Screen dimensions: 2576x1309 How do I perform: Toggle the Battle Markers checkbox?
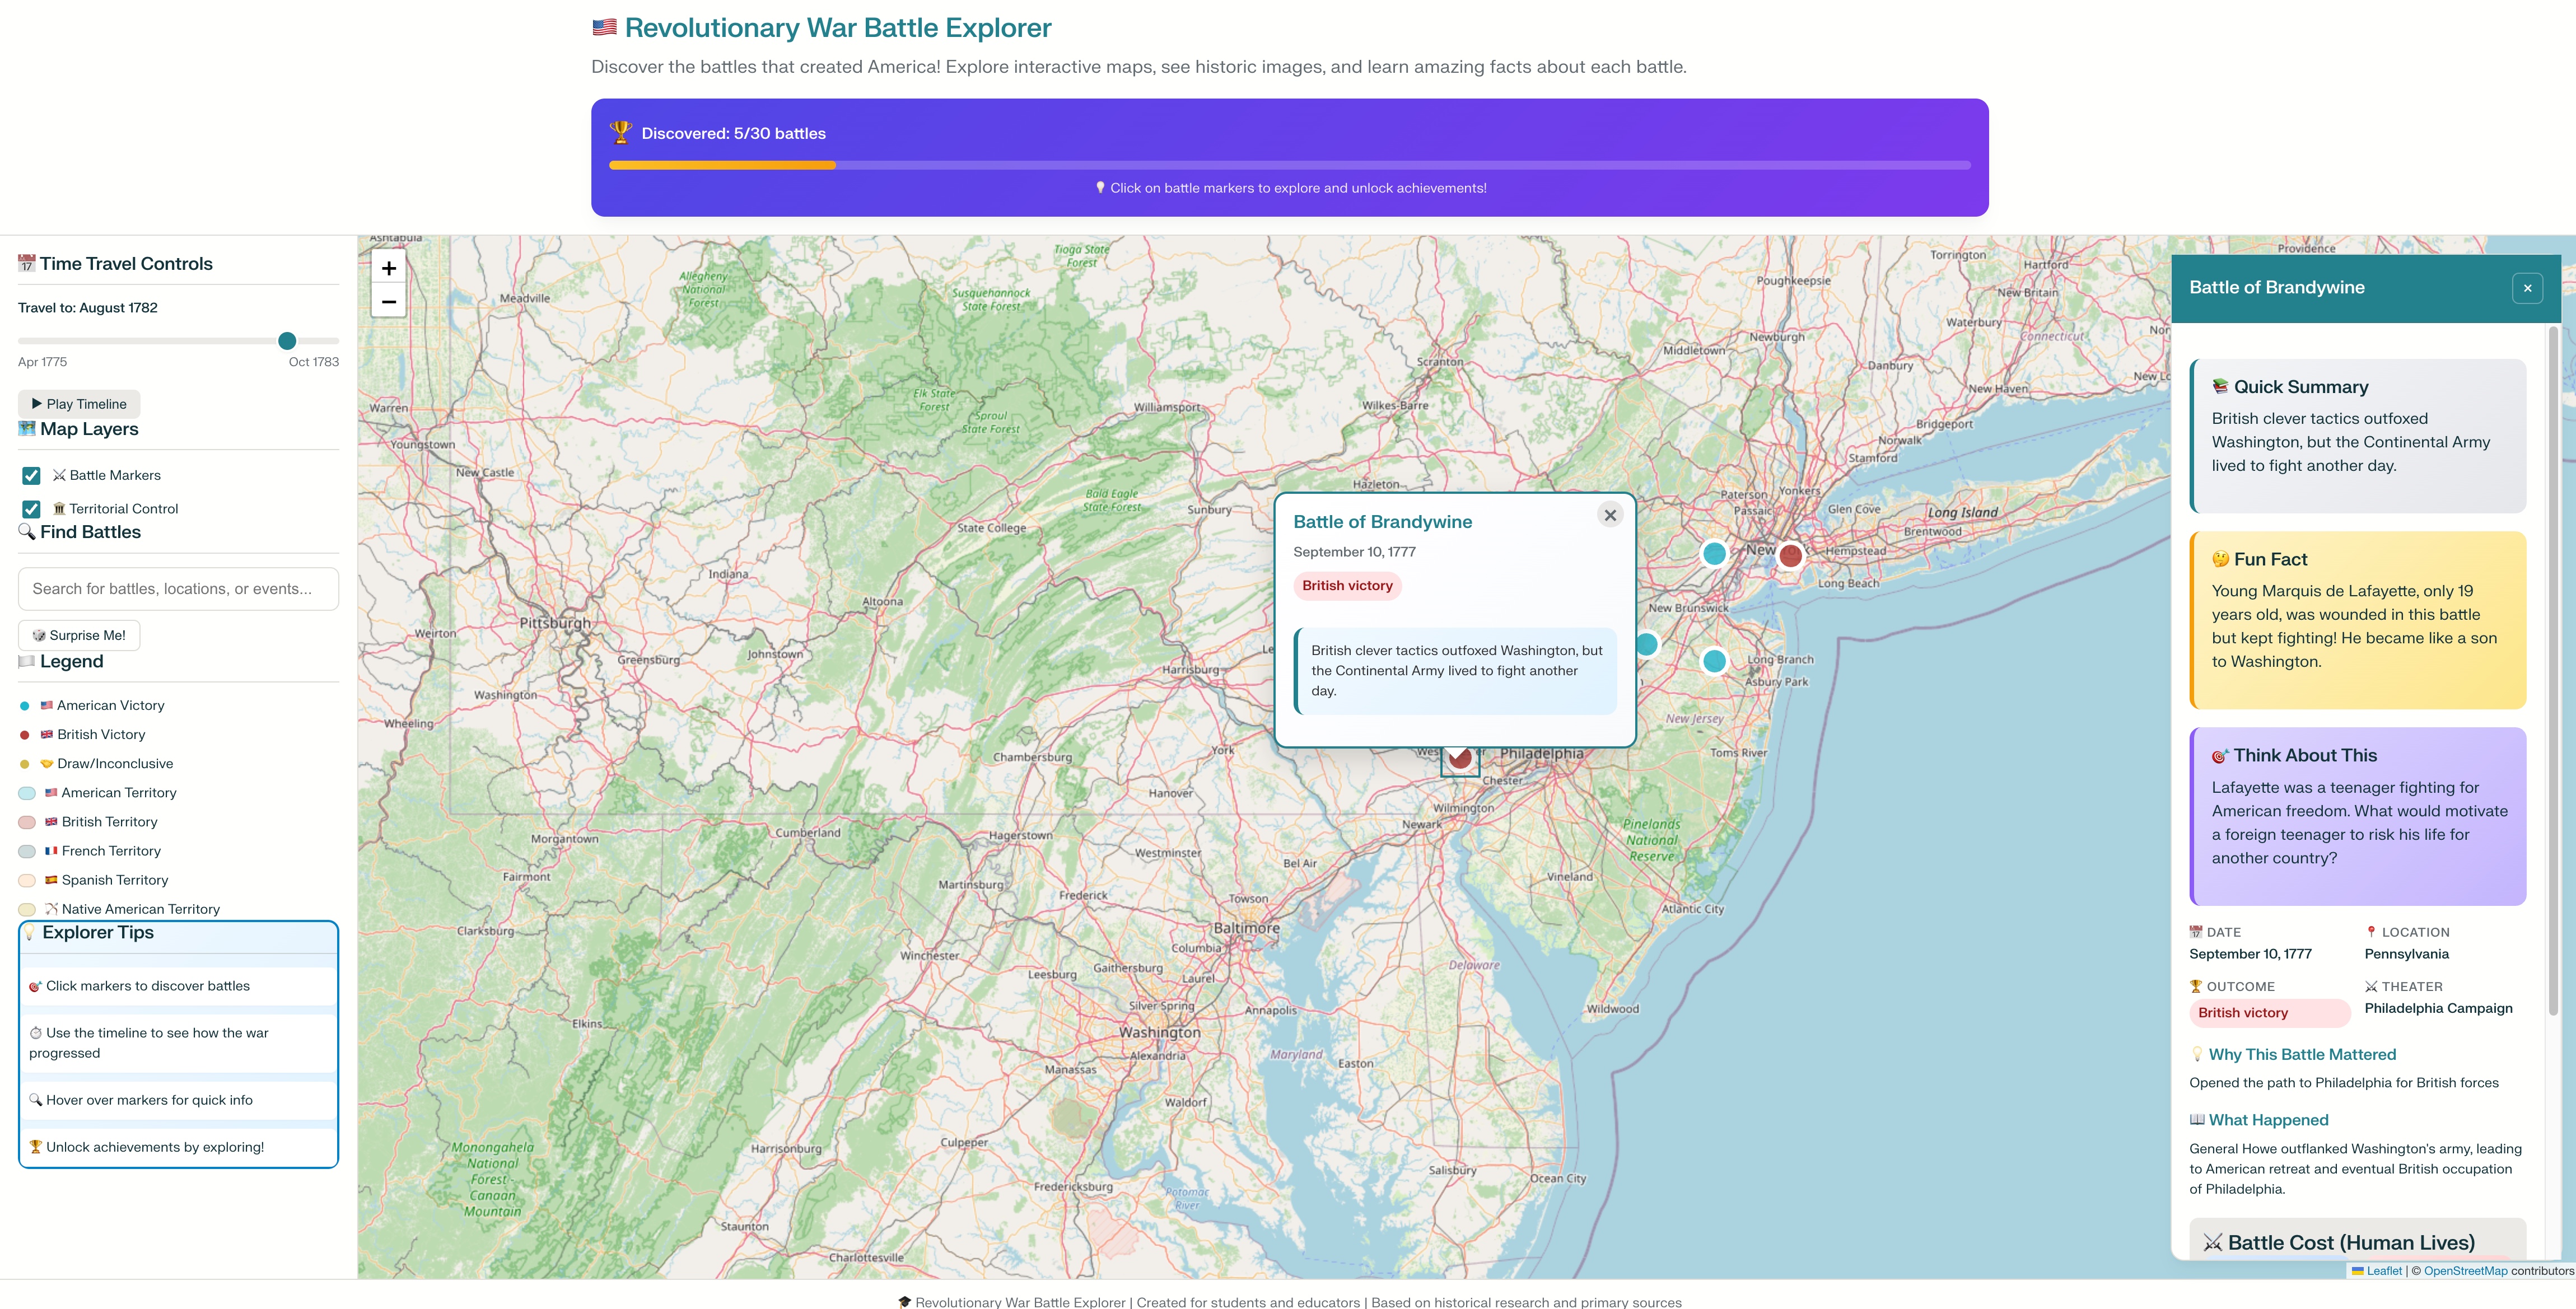(32, 476)
